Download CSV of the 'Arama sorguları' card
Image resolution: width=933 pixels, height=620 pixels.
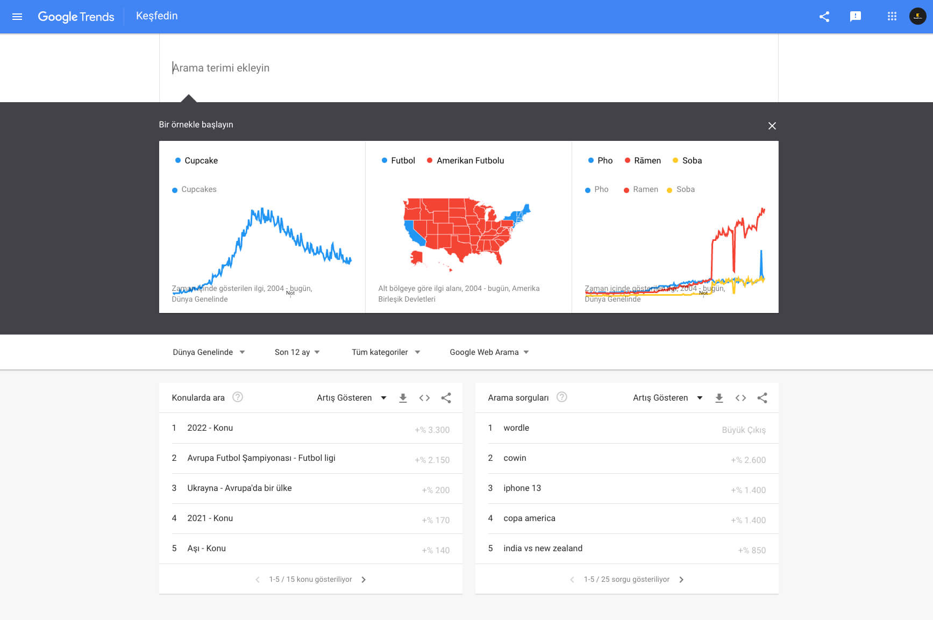[x=719, y=398]
